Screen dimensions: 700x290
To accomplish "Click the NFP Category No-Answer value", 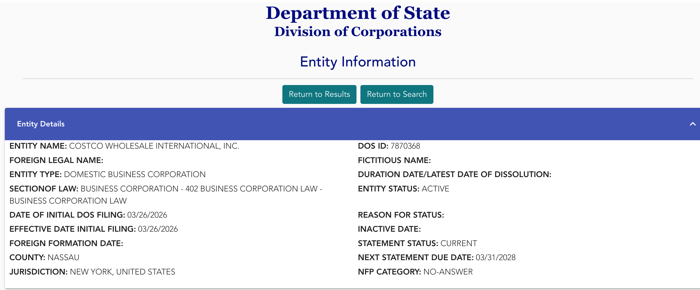I will coord(448,272).
